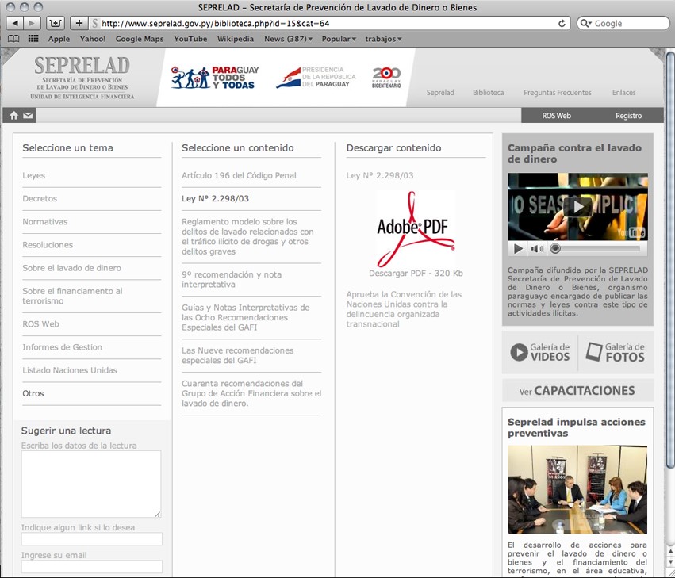
Task: Open the ROS Web tab
Action: [x=556, y=115]
